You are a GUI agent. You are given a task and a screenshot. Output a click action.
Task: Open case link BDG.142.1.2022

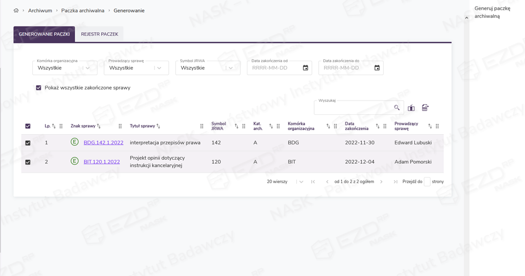click(104, 143)
